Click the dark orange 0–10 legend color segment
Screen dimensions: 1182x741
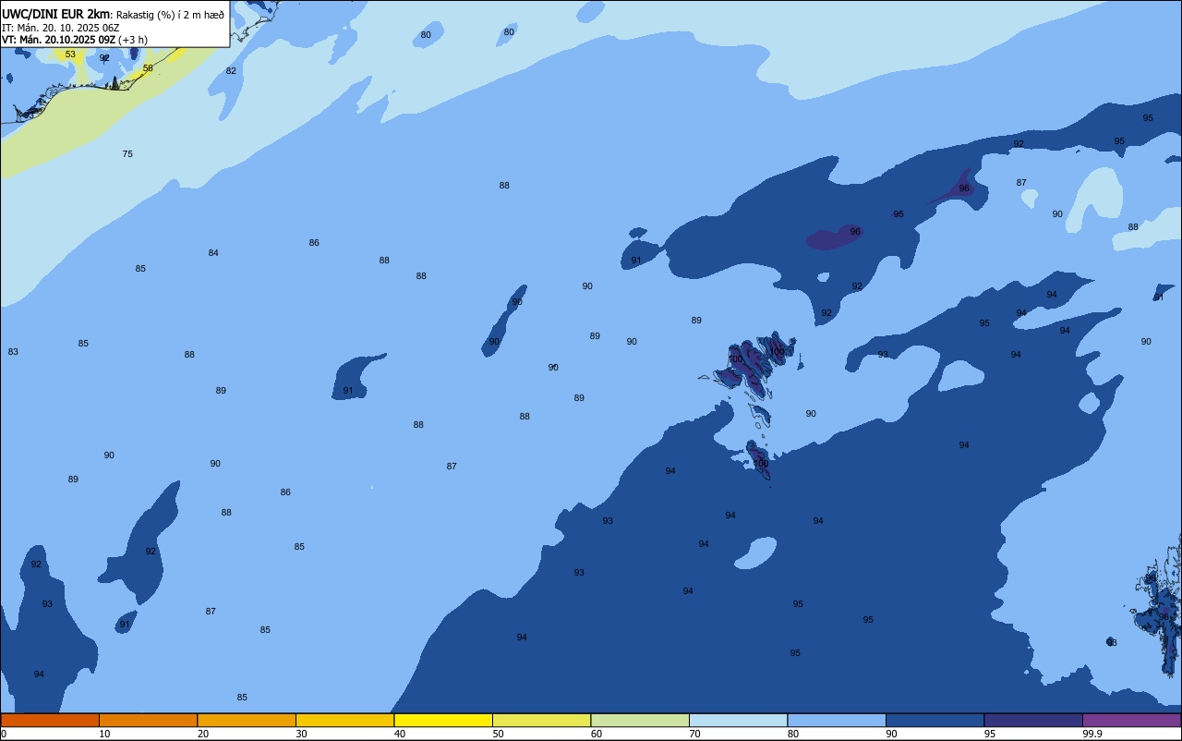tap(50, 720)
